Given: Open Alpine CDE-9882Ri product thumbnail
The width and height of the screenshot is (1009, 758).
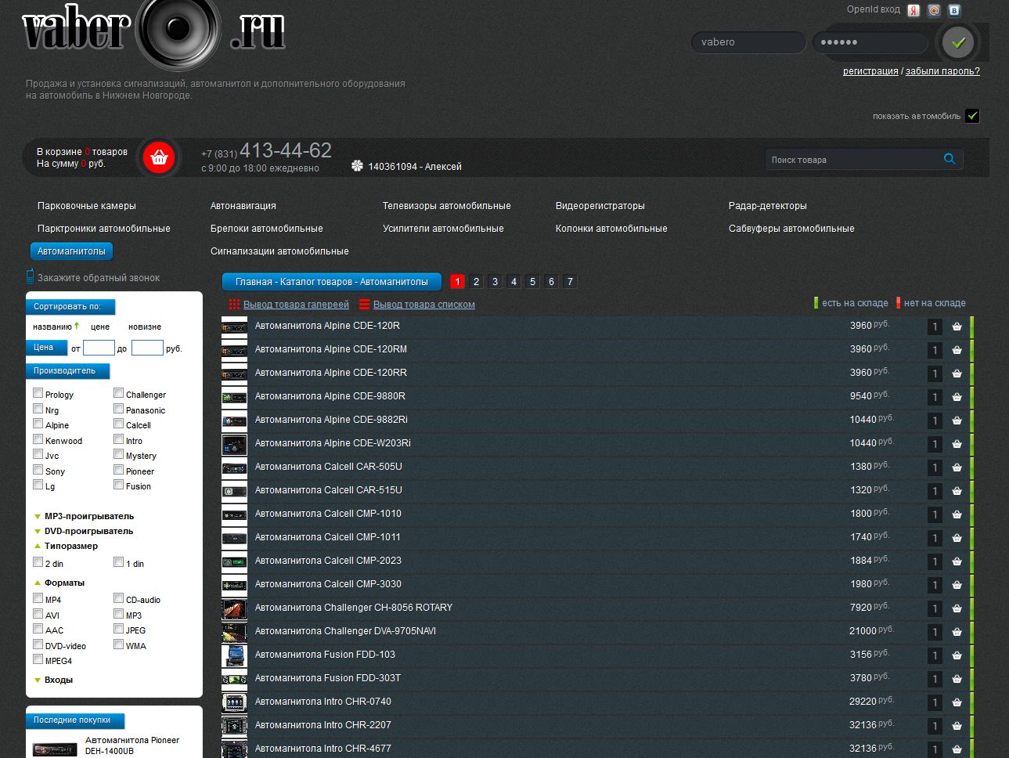Looking at the screenshot, I should pos(234,421).
